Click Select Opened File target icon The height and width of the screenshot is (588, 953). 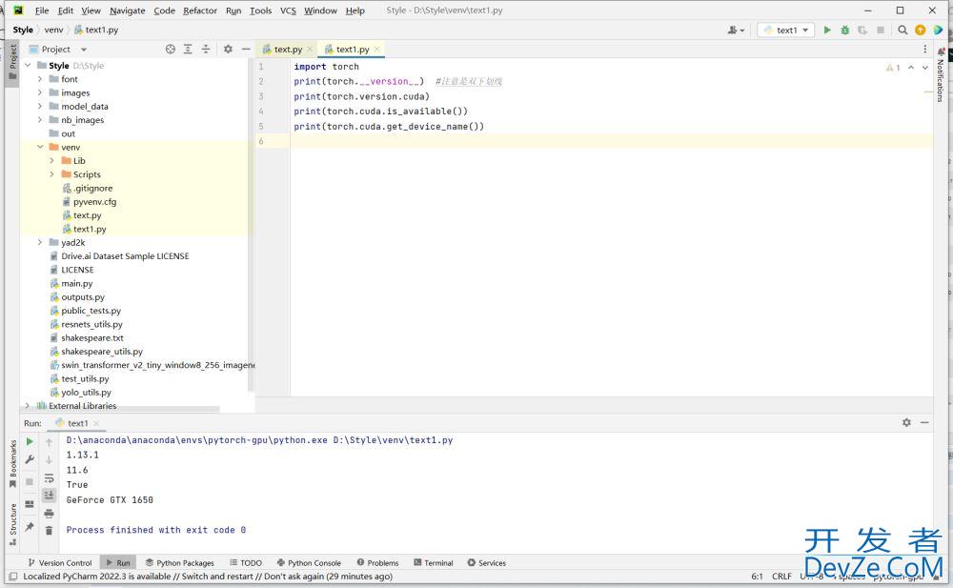point(171,50)
